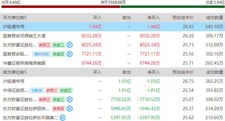Sort buyers by 净买入 column header

pyautogui.click(x=153, y=18)
